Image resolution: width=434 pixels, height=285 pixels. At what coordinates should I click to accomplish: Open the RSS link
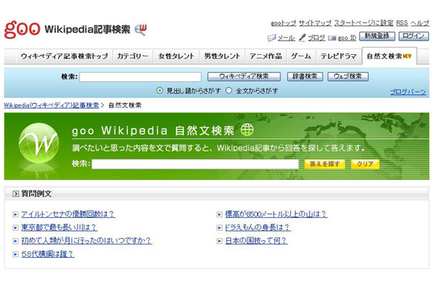click(x=402, y=23)
